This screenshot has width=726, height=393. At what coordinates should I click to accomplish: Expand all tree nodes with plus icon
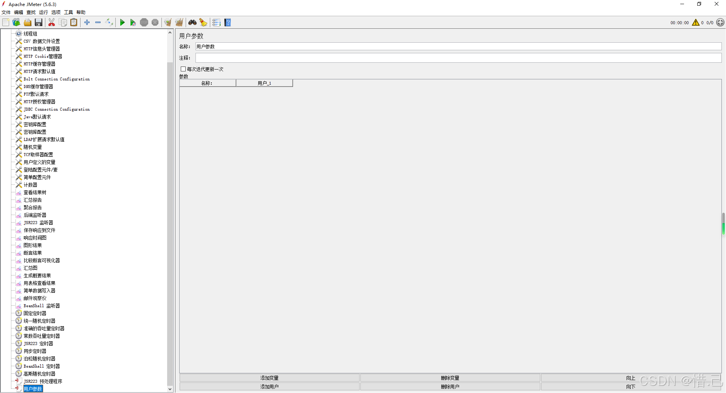pyautogui.click(x=87, y=23)
